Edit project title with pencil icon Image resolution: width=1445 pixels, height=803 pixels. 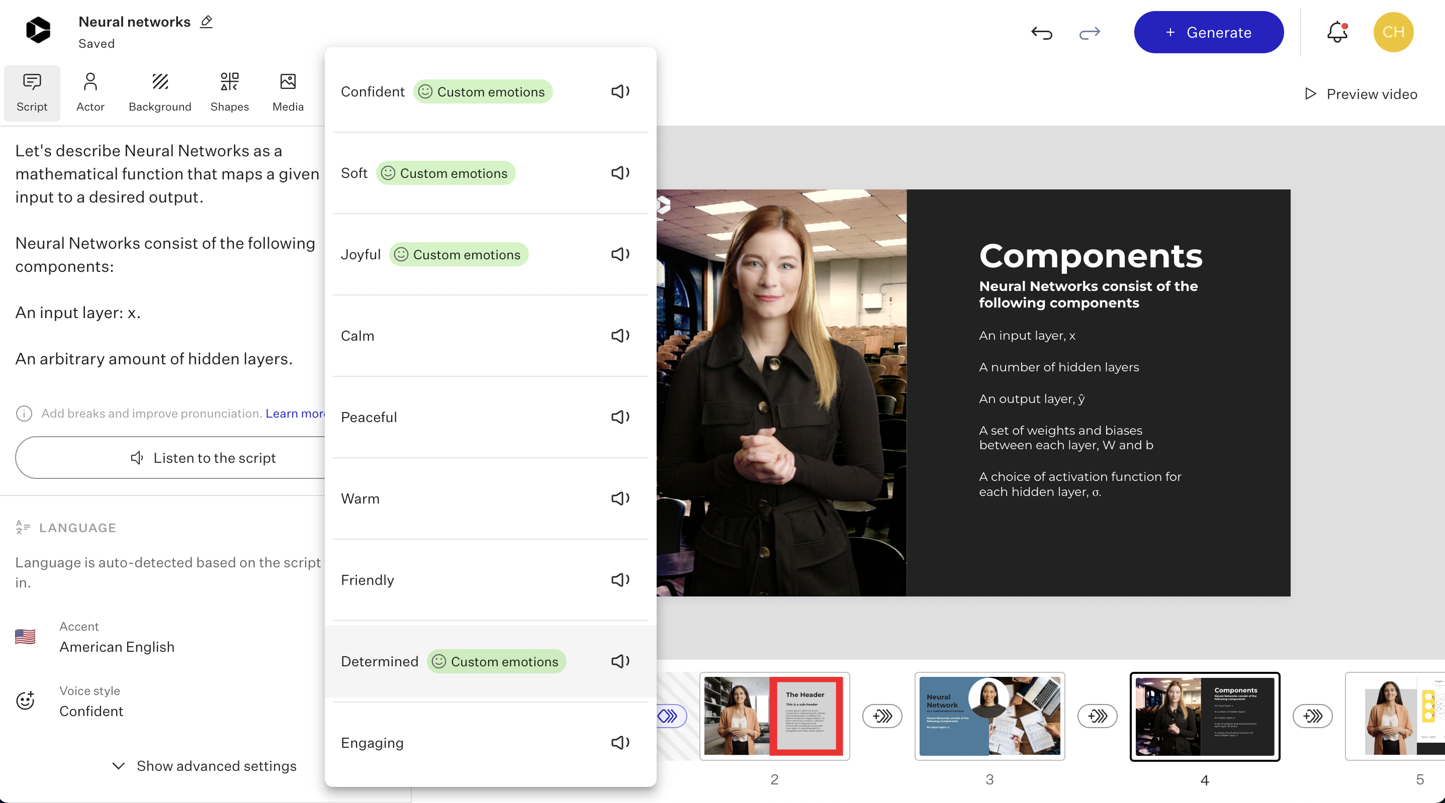pyautogui.click(x=207, y=22)
